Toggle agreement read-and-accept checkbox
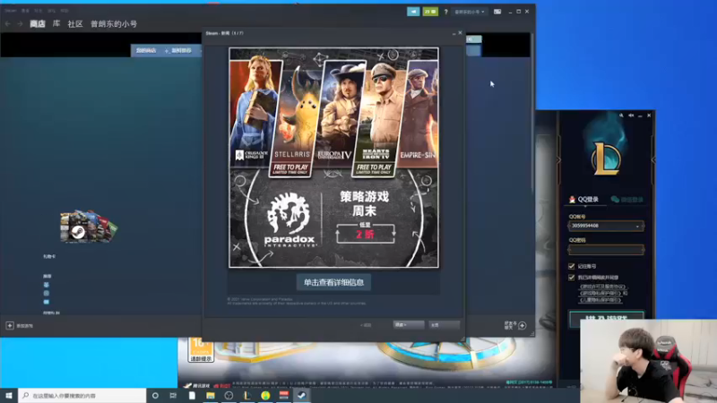The width and height of the screenshot is (717, 403). tap(572, 278)
